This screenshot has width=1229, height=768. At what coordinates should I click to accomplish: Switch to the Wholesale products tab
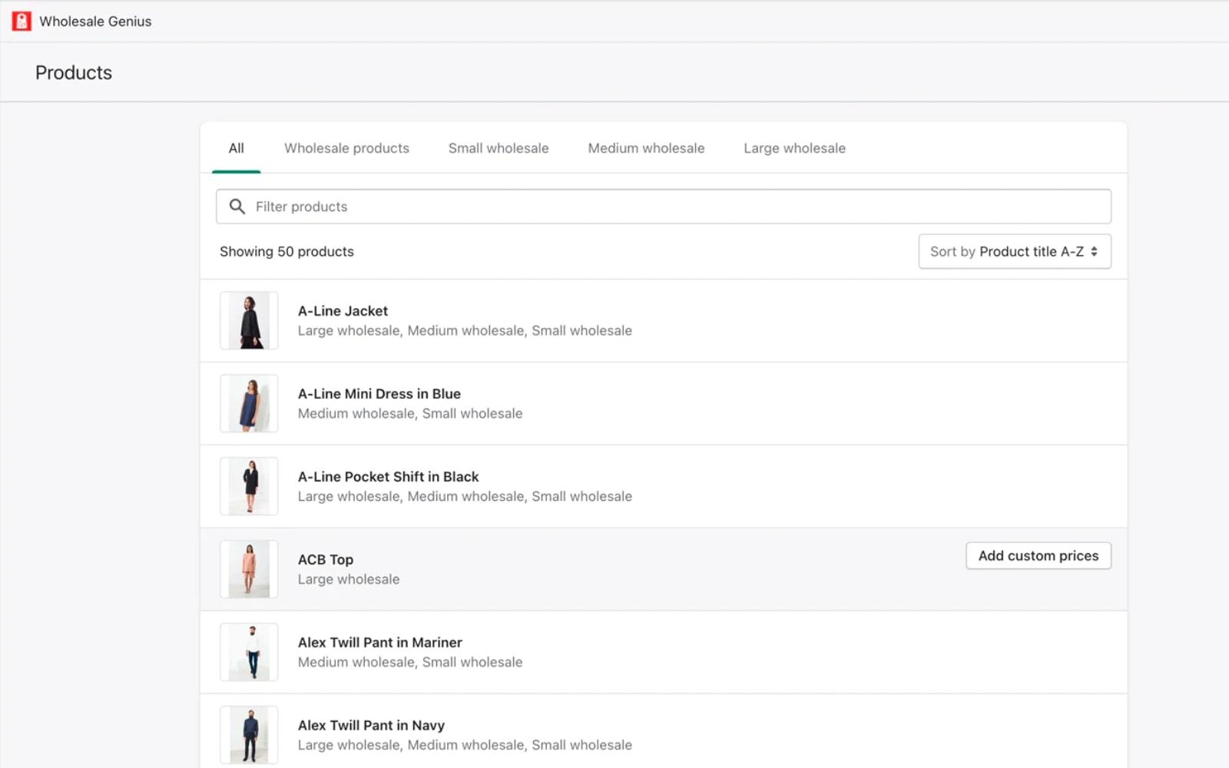pos(346,148)
